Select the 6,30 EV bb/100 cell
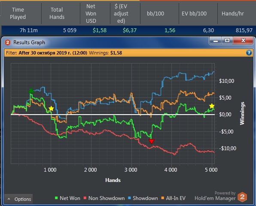 [x=208, y=30]
